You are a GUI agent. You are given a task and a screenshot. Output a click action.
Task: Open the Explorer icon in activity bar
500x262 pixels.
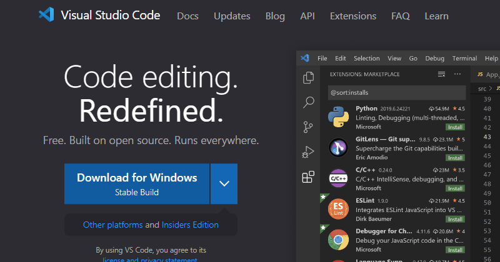pyautogui.click(x=308, y=78)
